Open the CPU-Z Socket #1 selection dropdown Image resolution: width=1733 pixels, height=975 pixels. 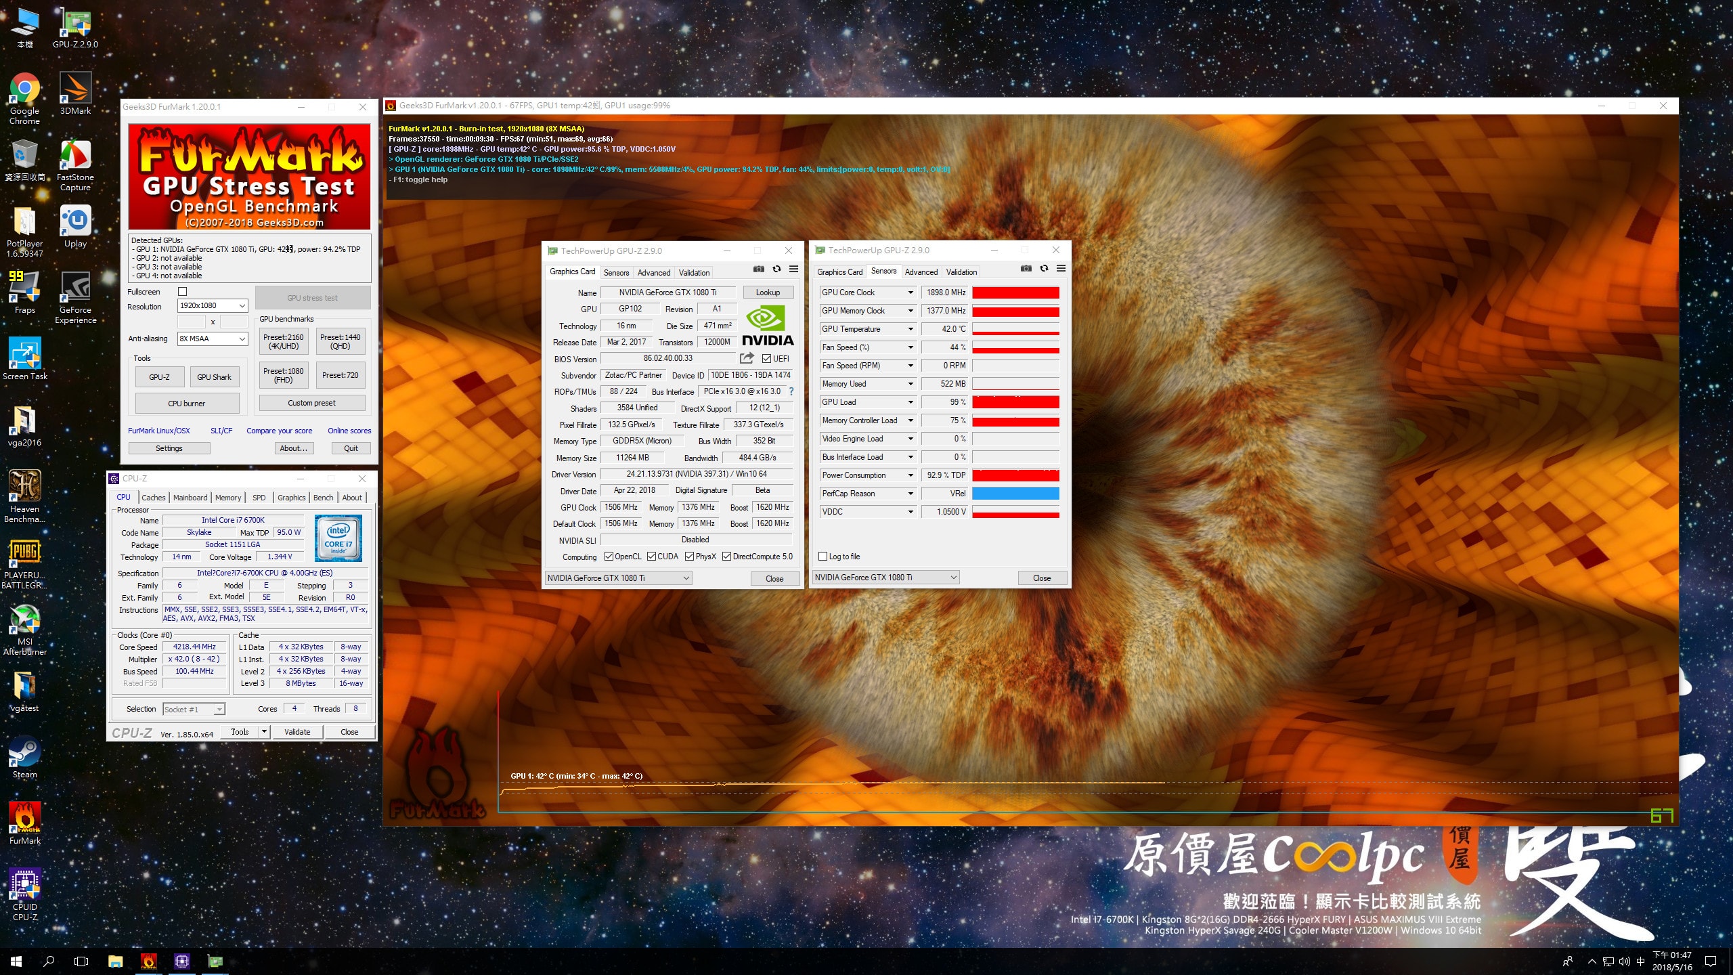tap(194, 709)
